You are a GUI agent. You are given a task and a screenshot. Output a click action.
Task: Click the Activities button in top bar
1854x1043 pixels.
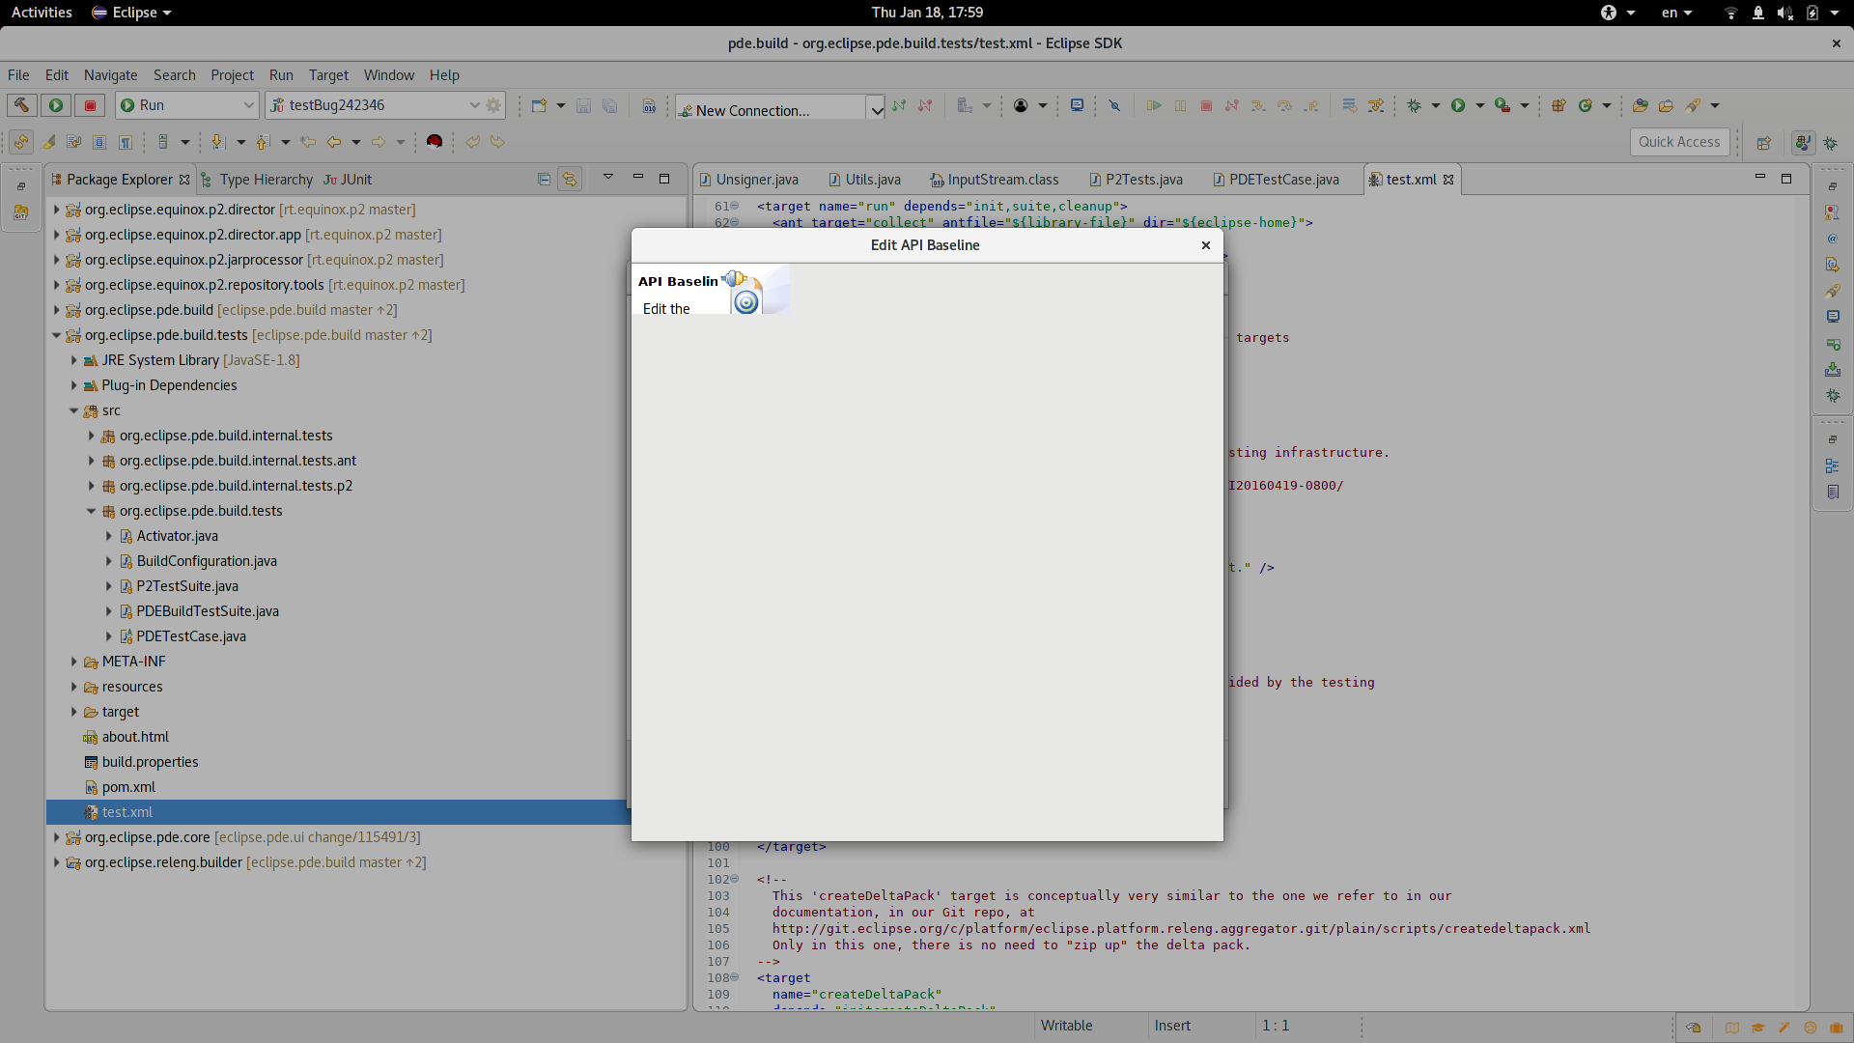[42, 13]
